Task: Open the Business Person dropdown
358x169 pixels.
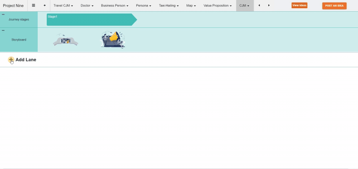Action: tap(115, 6)
